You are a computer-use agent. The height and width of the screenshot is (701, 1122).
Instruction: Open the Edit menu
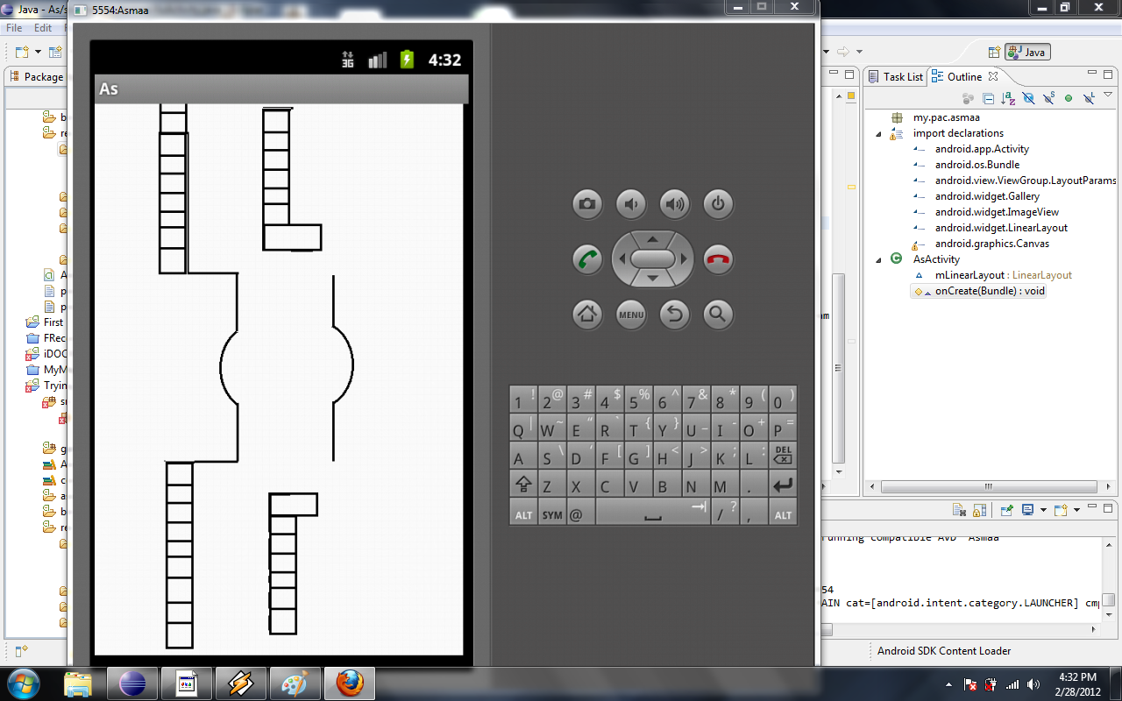point(43,28)
